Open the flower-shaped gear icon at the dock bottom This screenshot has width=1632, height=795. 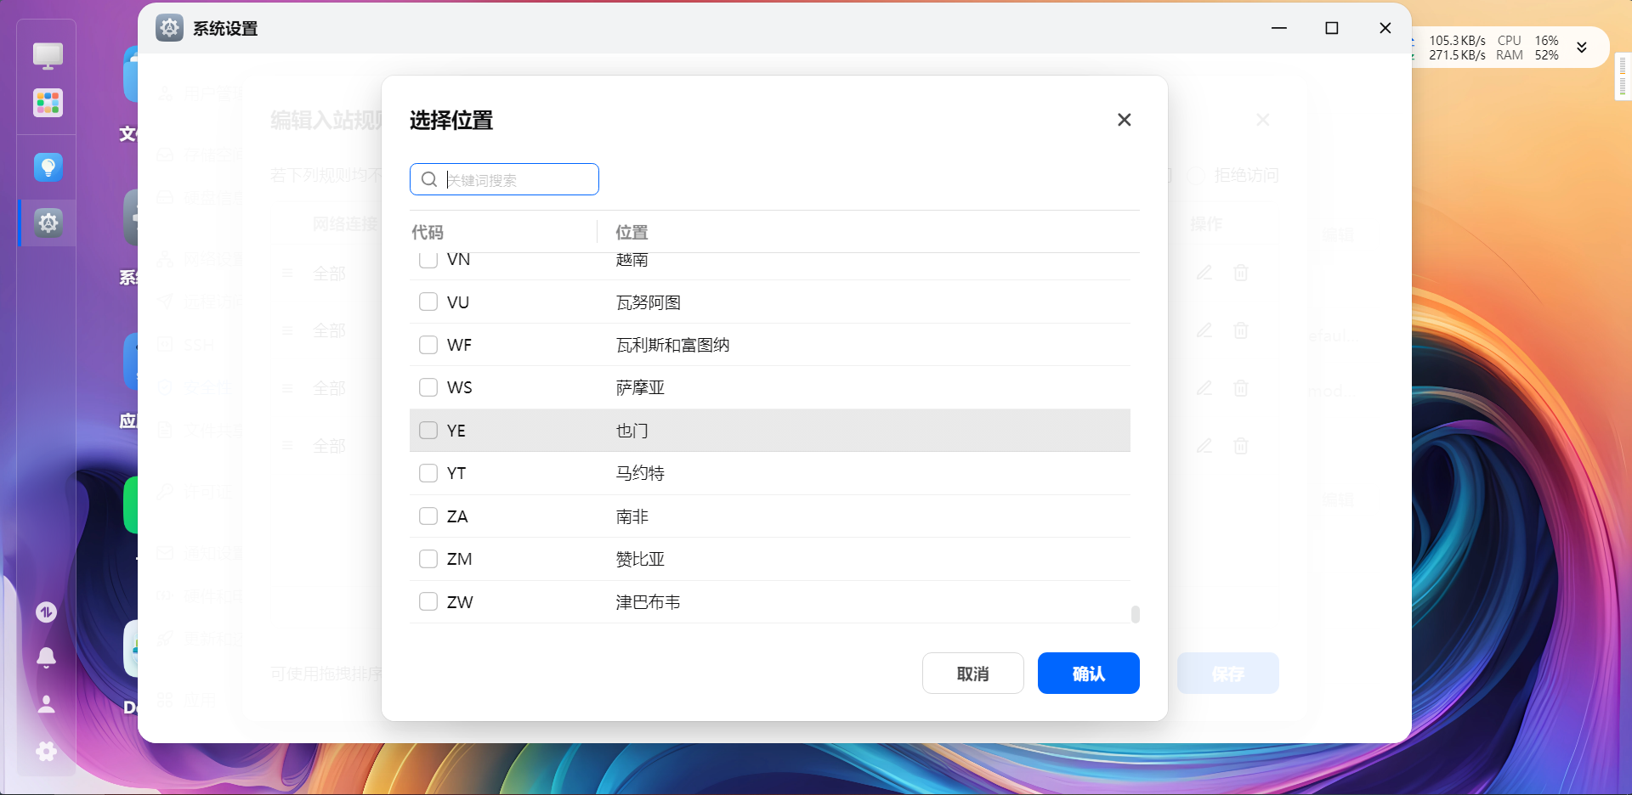47,751
